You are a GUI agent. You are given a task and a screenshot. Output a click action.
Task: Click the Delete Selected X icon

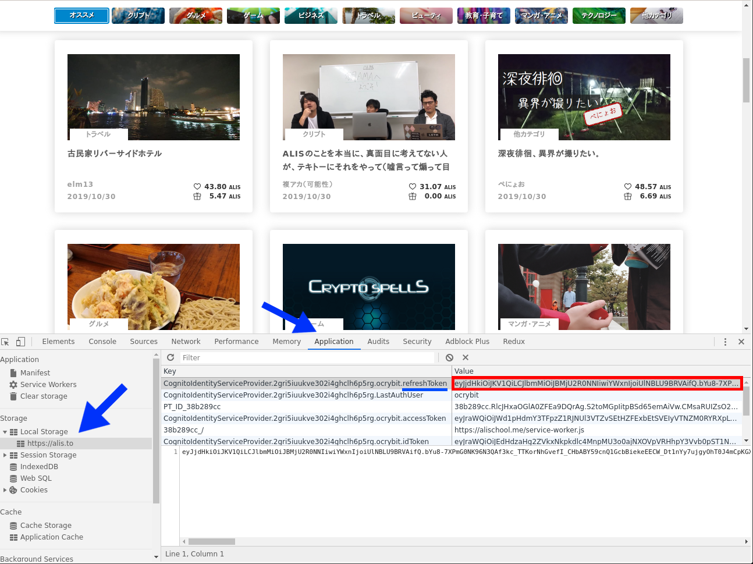point(466,357)
